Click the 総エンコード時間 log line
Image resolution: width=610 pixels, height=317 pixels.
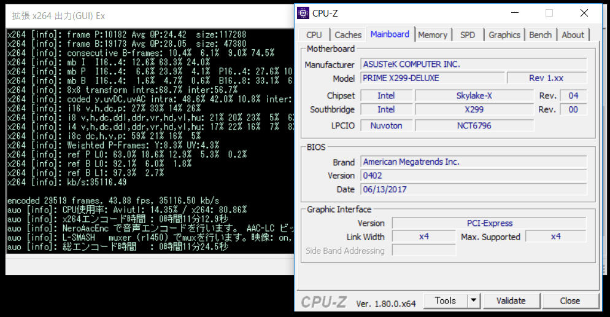pyautogui.click(x=118, y=247)
